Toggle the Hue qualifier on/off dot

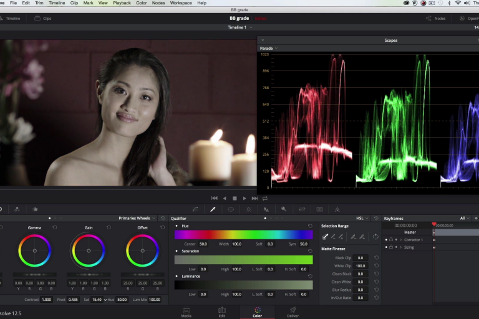[x=177, y=226]
